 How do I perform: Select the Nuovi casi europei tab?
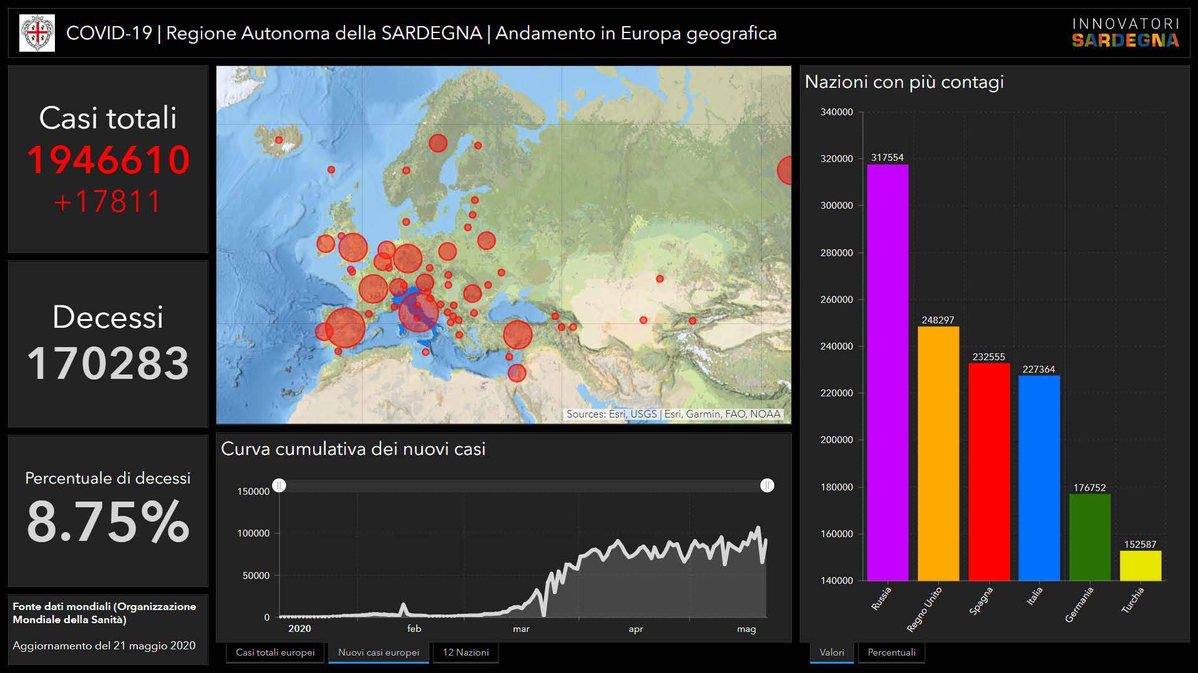(x=378, y=652)
